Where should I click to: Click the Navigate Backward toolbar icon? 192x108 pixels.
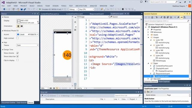point(4,9)
